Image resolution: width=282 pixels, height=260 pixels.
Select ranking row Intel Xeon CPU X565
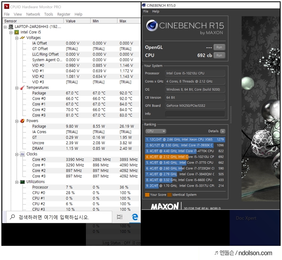coord(185,139)
